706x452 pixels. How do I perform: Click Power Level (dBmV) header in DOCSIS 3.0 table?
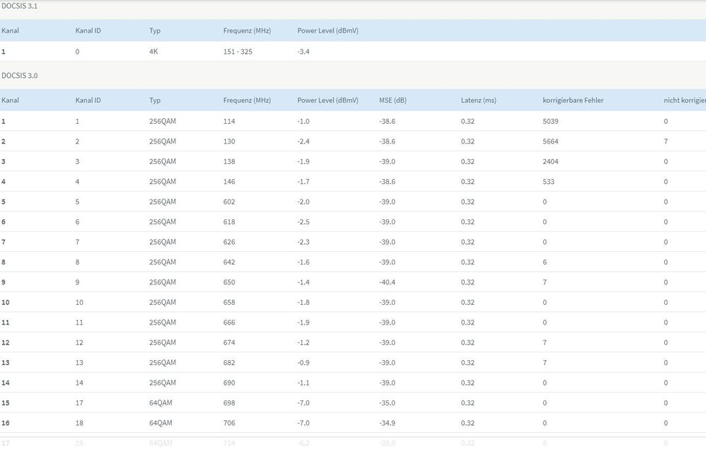(328, 100)
